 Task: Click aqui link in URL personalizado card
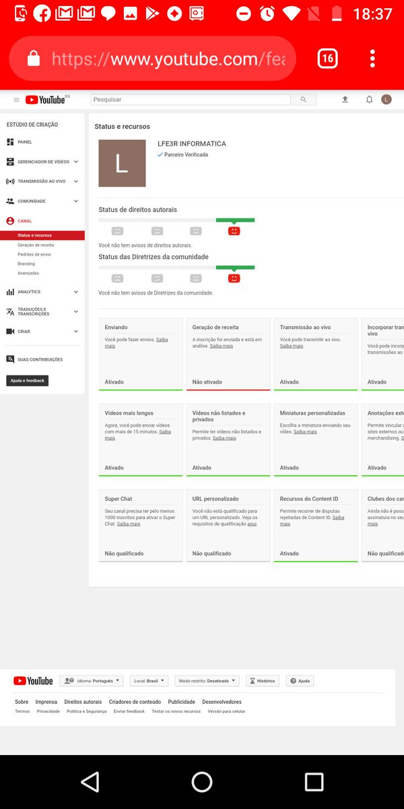[x=252, y=524]
